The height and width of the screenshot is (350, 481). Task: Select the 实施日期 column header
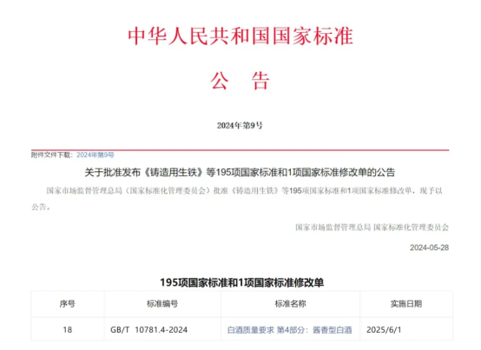coord(406,304)
